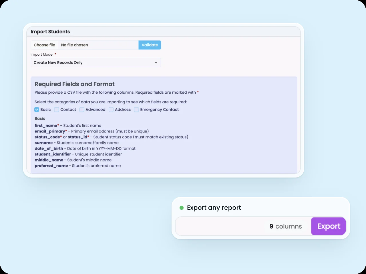
Task: Click the purple Export button
Action: click(x=329, y=226)
